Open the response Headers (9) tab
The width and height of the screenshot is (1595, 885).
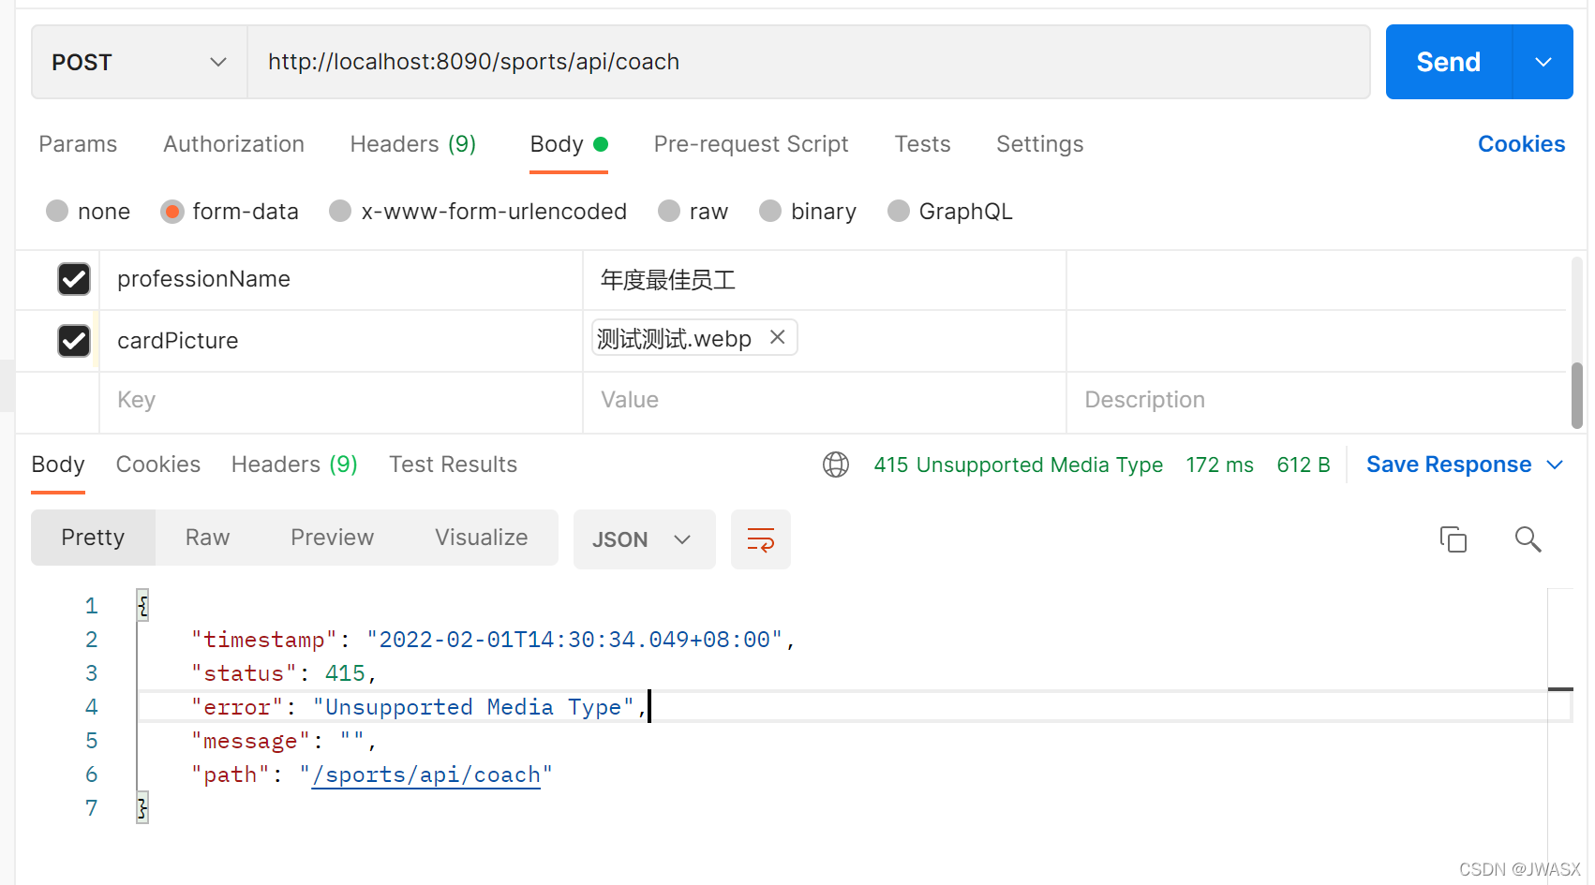(294, 465)
